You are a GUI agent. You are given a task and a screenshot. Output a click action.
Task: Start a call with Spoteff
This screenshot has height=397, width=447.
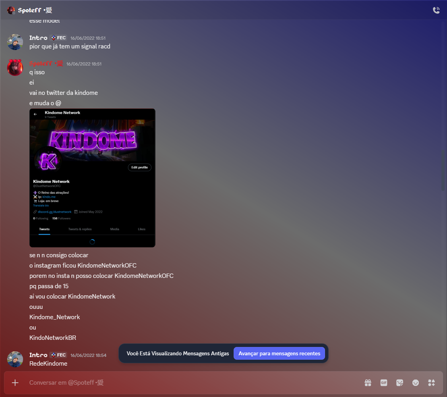[436, 10]
